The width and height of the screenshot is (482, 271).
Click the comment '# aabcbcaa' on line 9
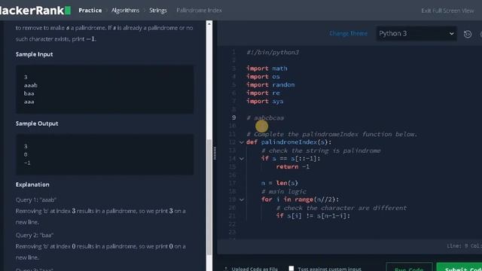[265, 117]
